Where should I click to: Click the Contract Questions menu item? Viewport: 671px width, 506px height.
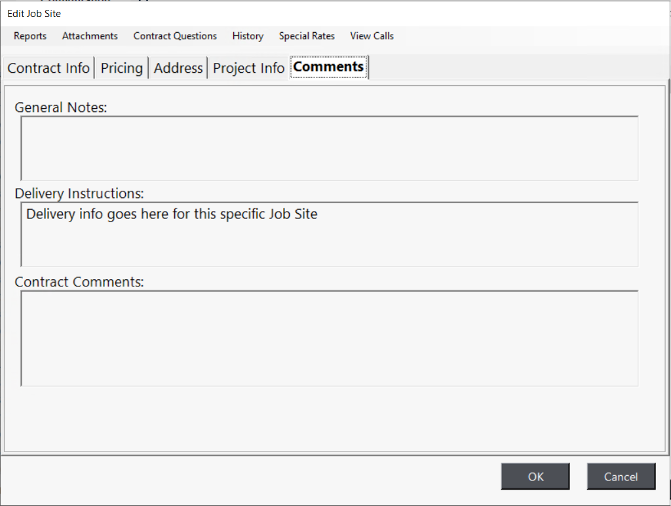tap(175, 36)
